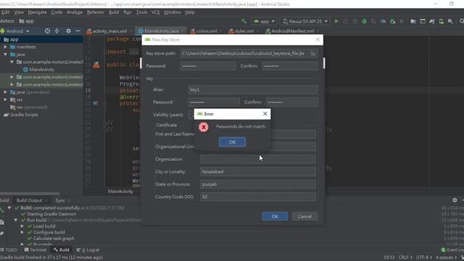Expand the java (generated) folder
The height and width of the screenshot is (261, 464).
click(x=5, y=92)
